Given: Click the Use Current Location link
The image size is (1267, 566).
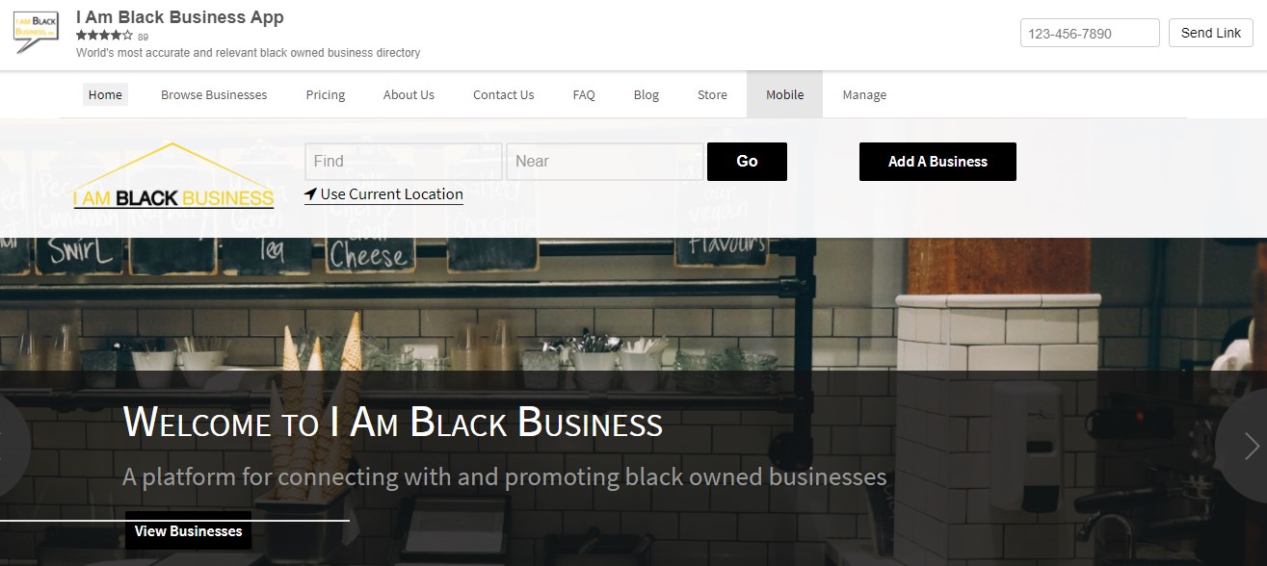Looking at the screenshot, I should point(391,194).
